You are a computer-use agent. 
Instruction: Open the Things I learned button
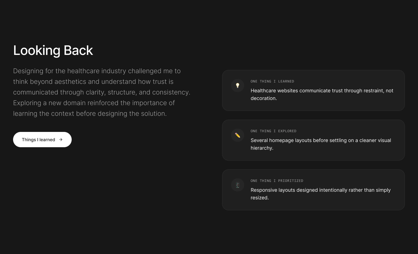click(42, 140)
